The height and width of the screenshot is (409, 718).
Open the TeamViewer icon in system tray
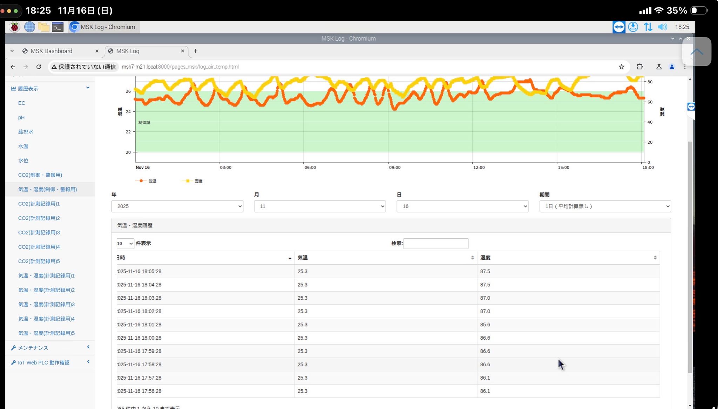[x=619, y=27]
